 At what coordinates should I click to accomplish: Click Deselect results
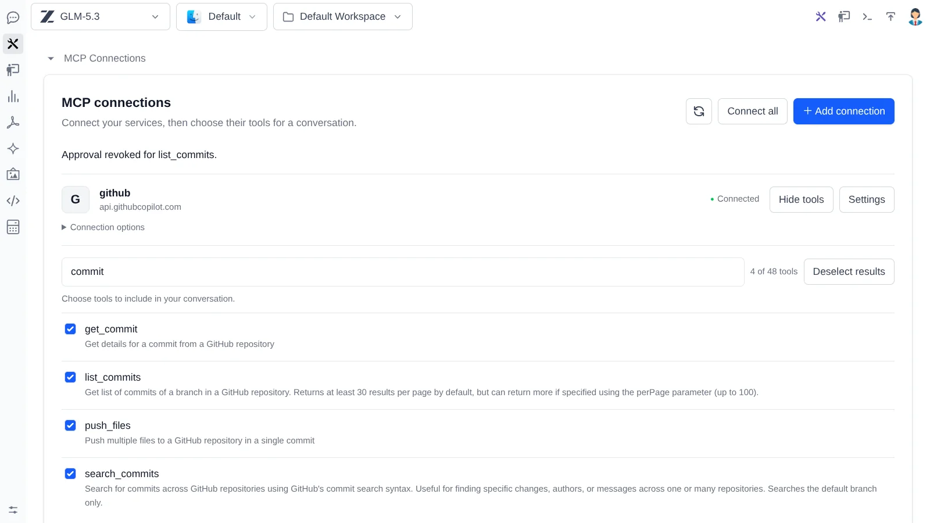[x=849, y=271]
